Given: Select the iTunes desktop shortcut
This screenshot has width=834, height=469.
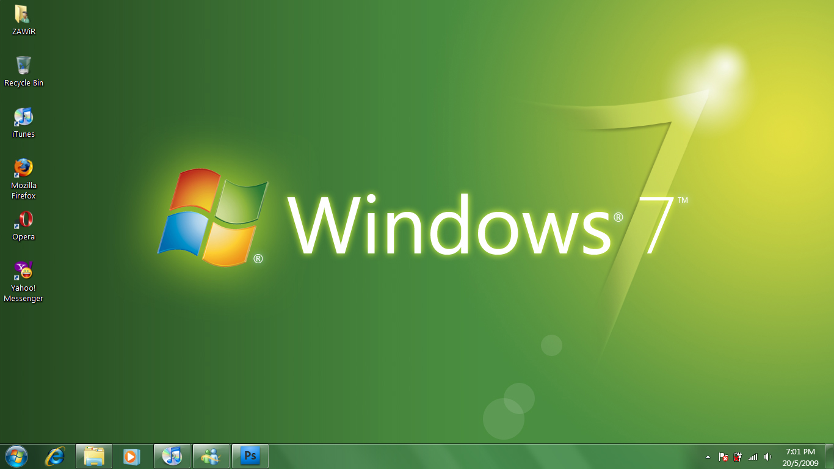Looking at the screenshot, I should [x=23, y=122].
